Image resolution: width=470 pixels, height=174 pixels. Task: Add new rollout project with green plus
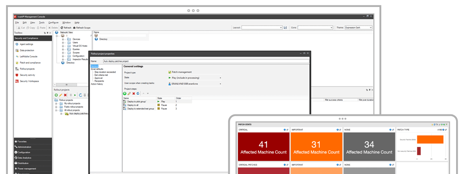click(x=56, y=95)
